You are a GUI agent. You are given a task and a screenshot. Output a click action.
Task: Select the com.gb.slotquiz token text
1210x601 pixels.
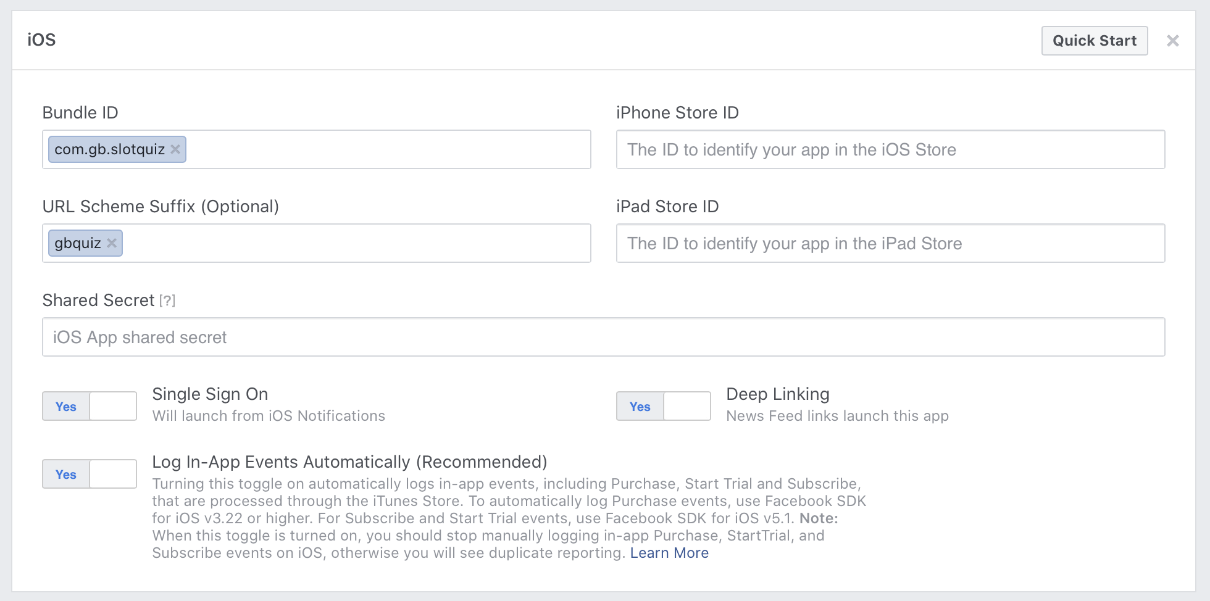[x=109, y=149]
